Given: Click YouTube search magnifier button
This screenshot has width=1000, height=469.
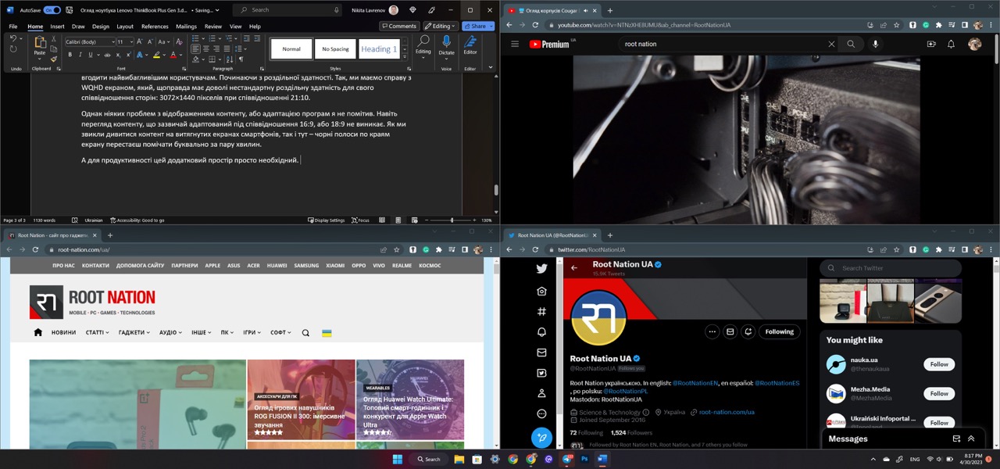Looking at the screenshot, I should (x=851, y=45).
